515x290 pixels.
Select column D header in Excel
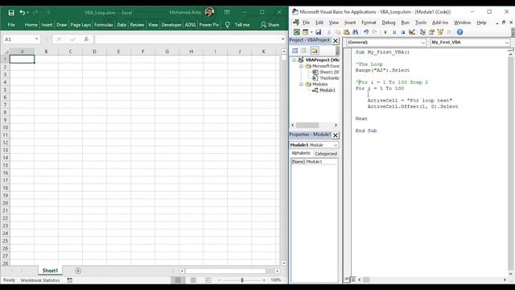coord(95,52)
